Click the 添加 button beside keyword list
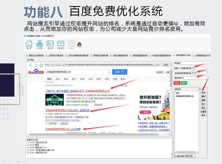The width and height of the screenshot is (222, 164). (x=203, y=93)
